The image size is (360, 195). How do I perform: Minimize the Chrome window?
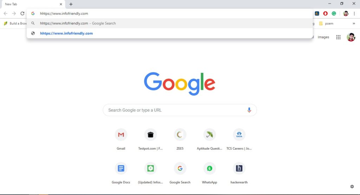coord(329,4)
